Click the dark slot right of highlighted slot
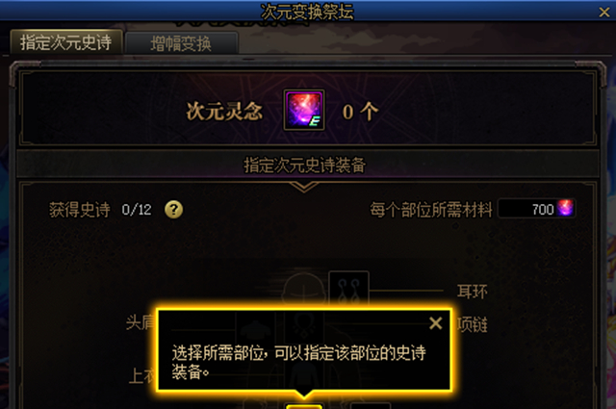 [x=370, y=405]
